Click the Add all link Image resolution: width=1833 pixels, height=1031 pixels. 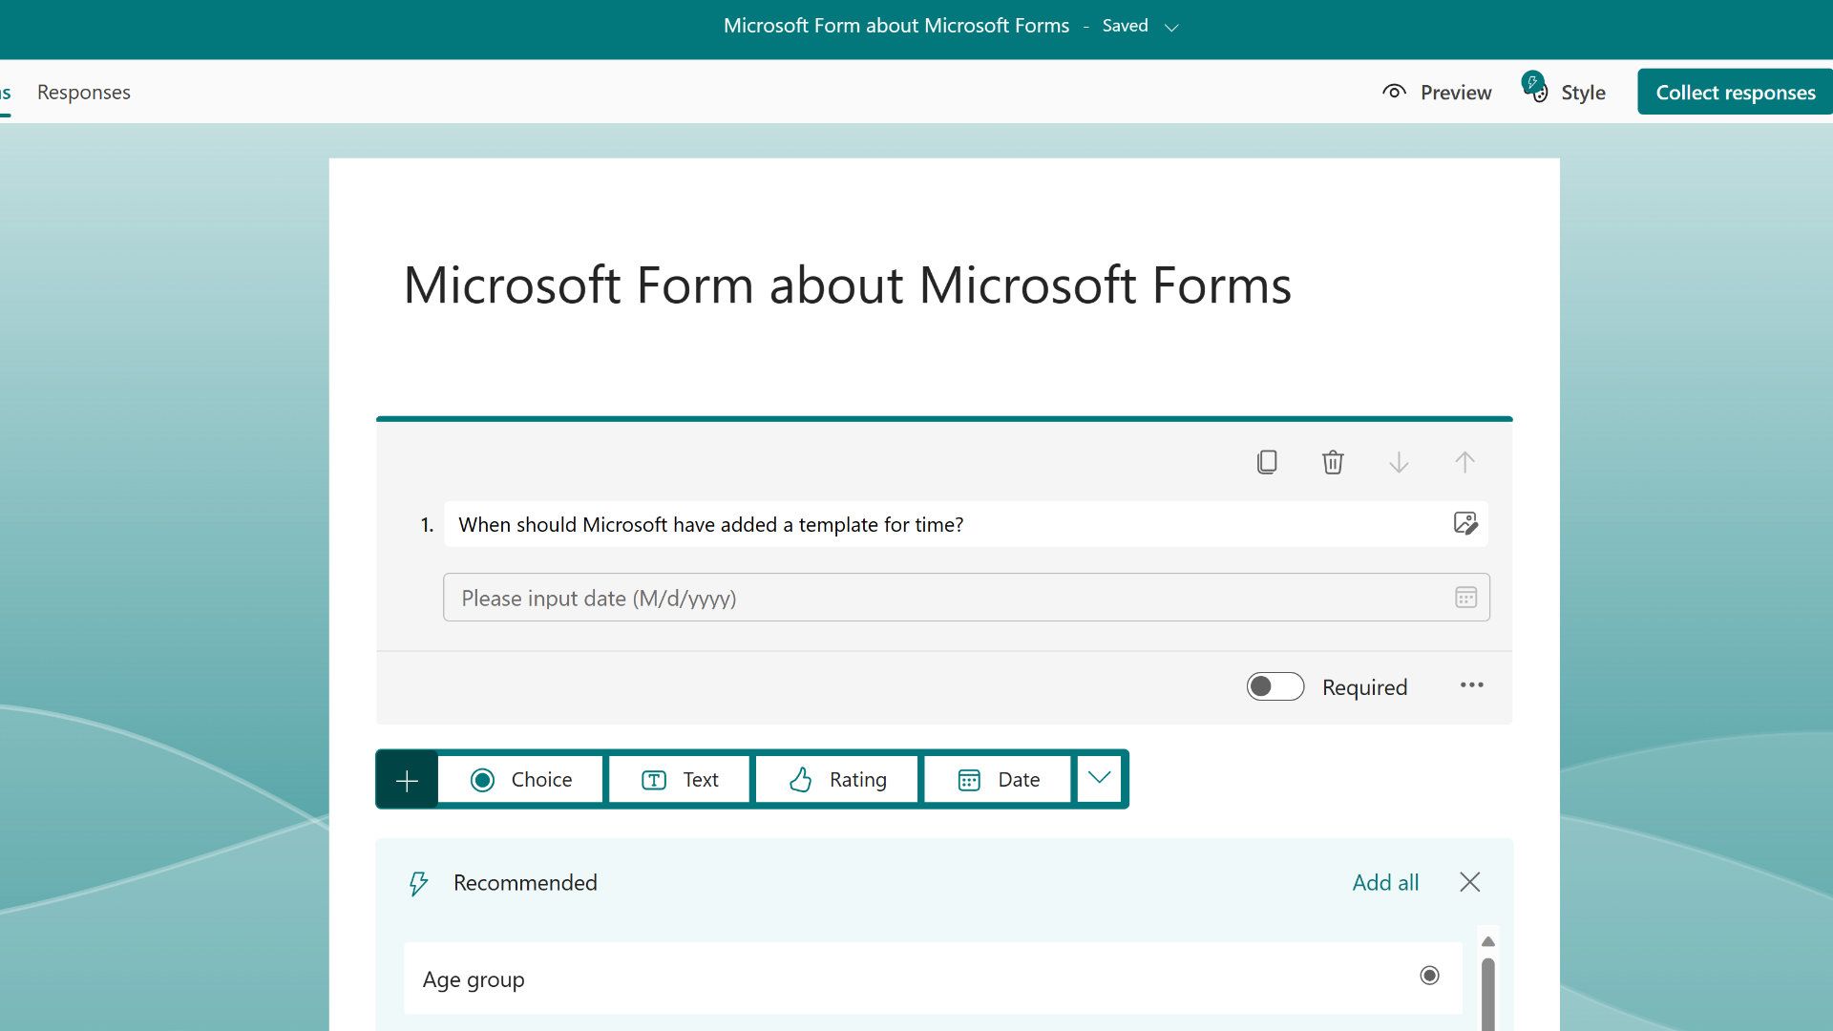1385,882
